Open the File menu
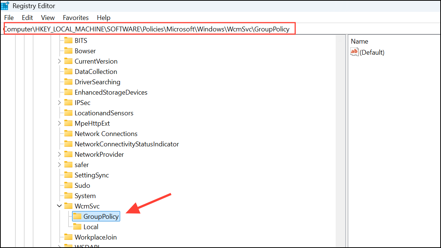The width and height of the screenshot is (441, 248). (9, 18)
